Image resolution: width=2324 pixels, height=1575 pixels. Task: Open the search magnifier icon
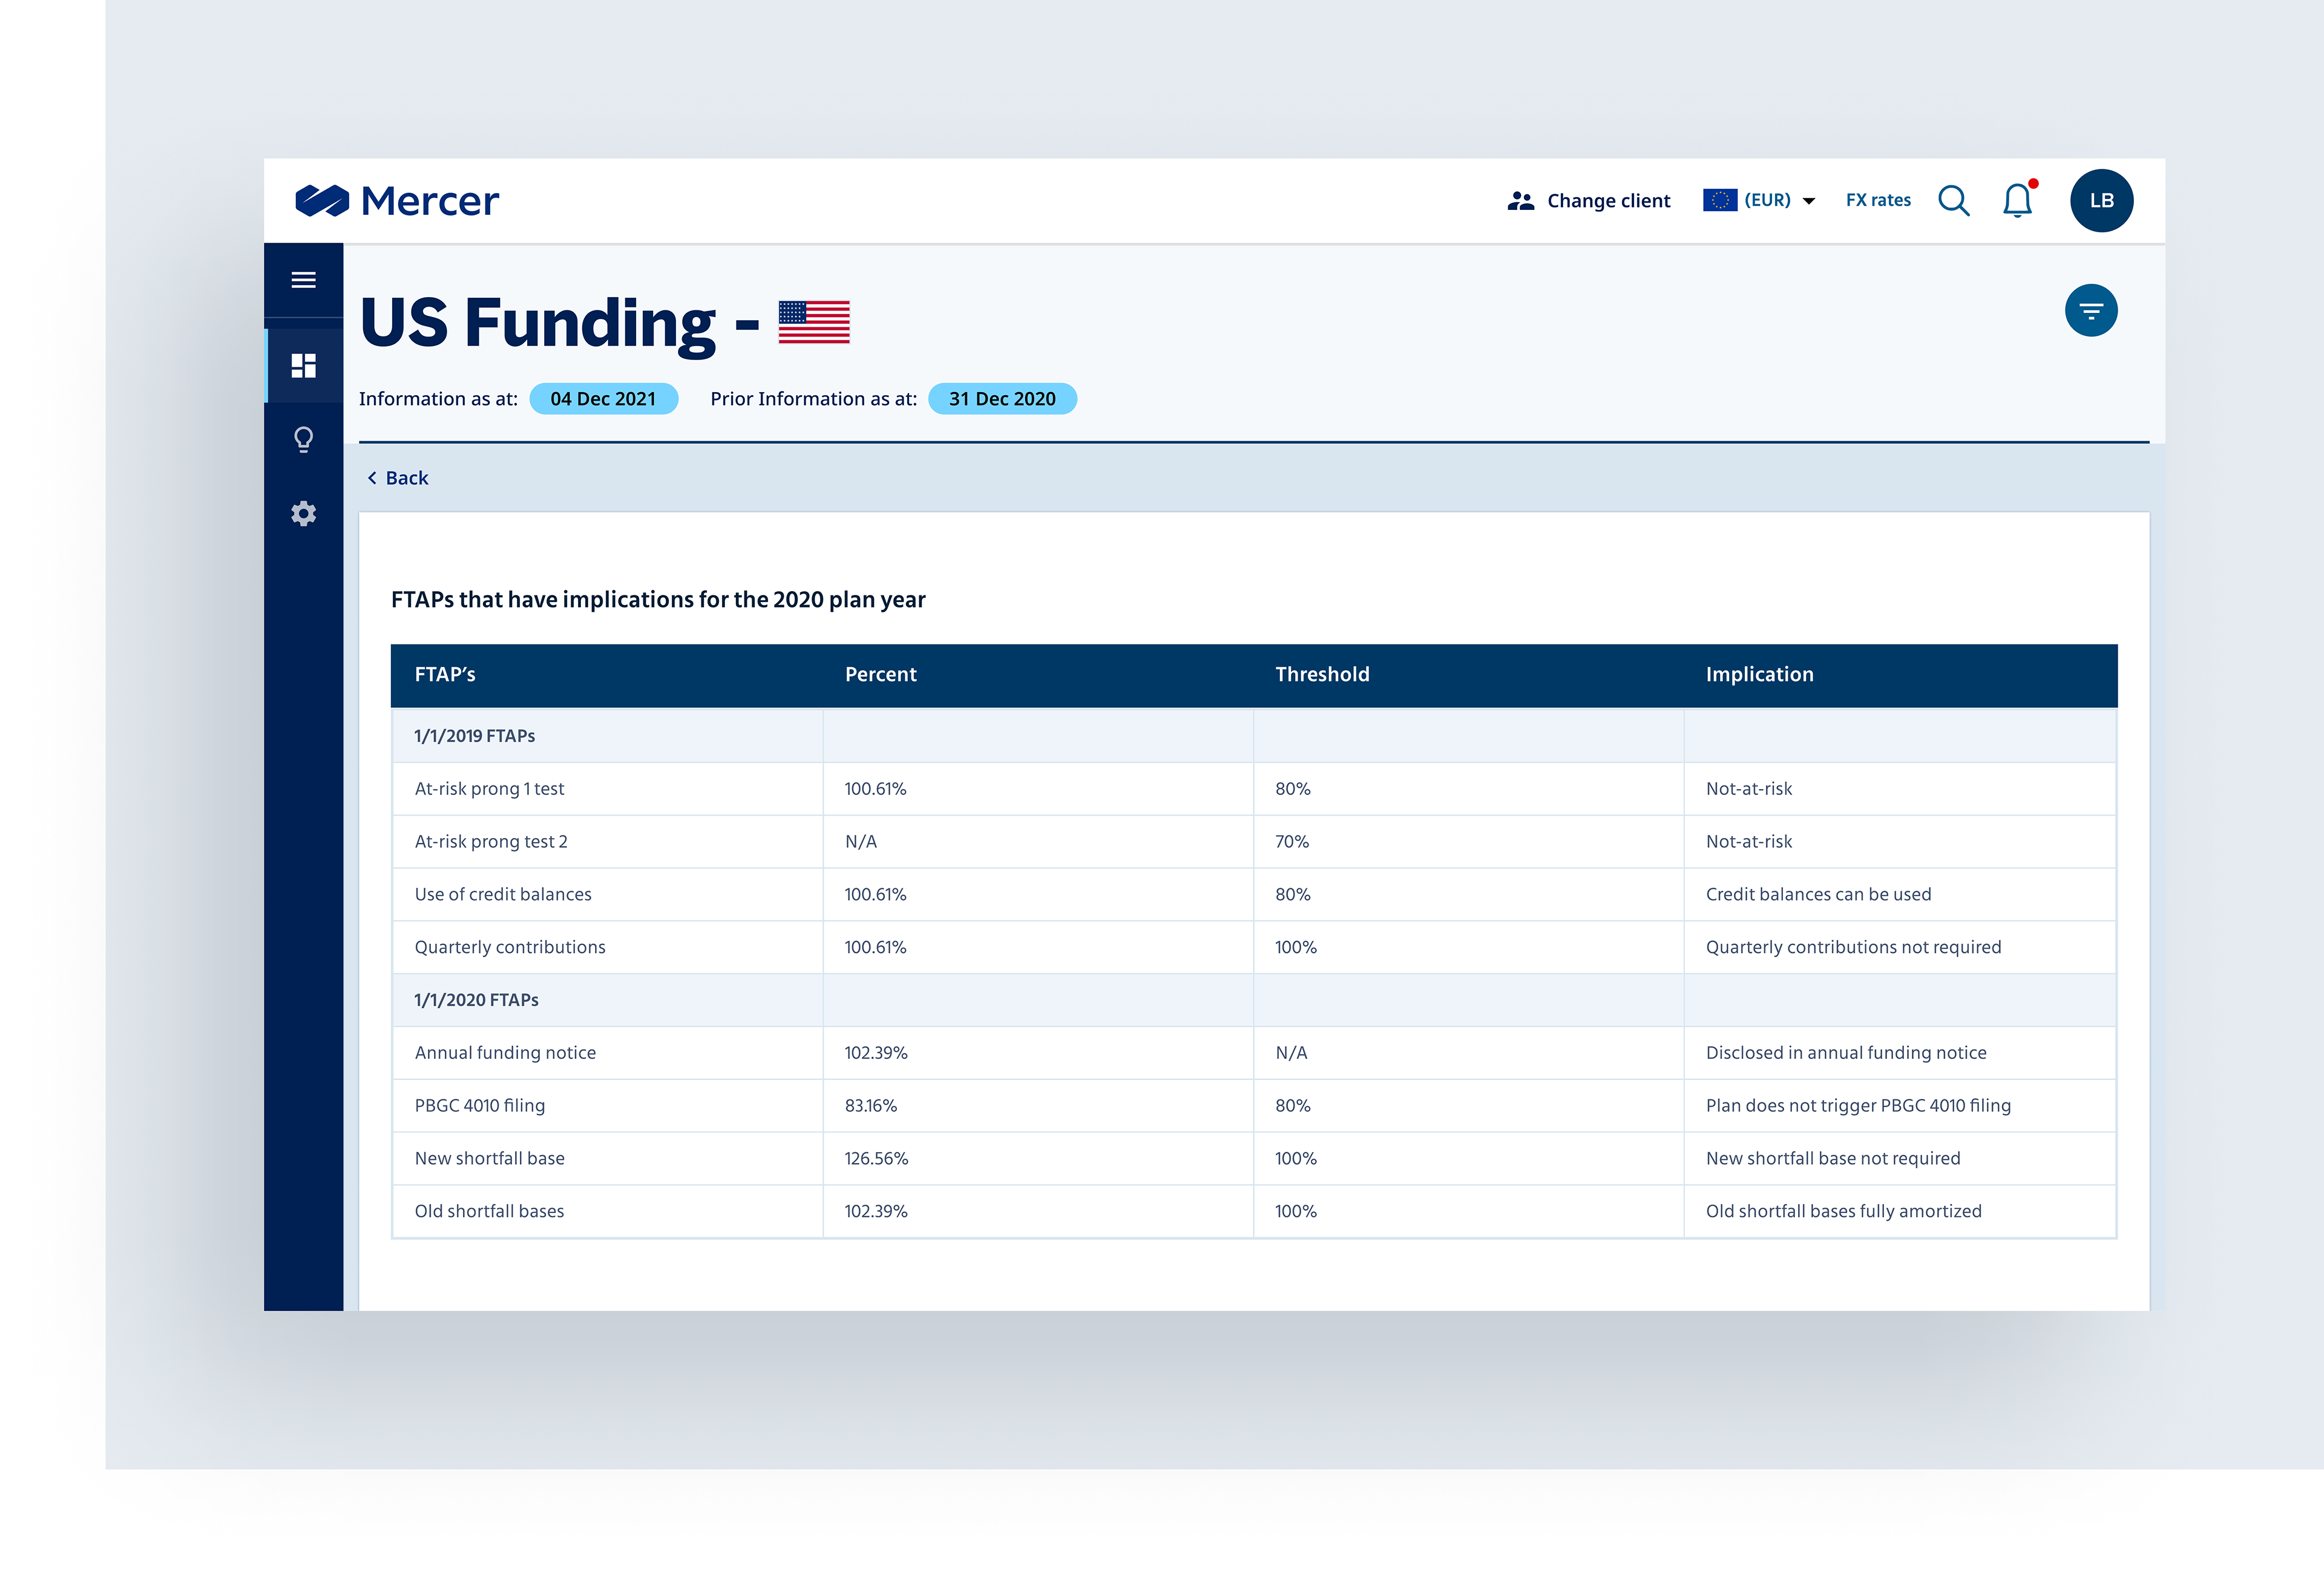1953,201
